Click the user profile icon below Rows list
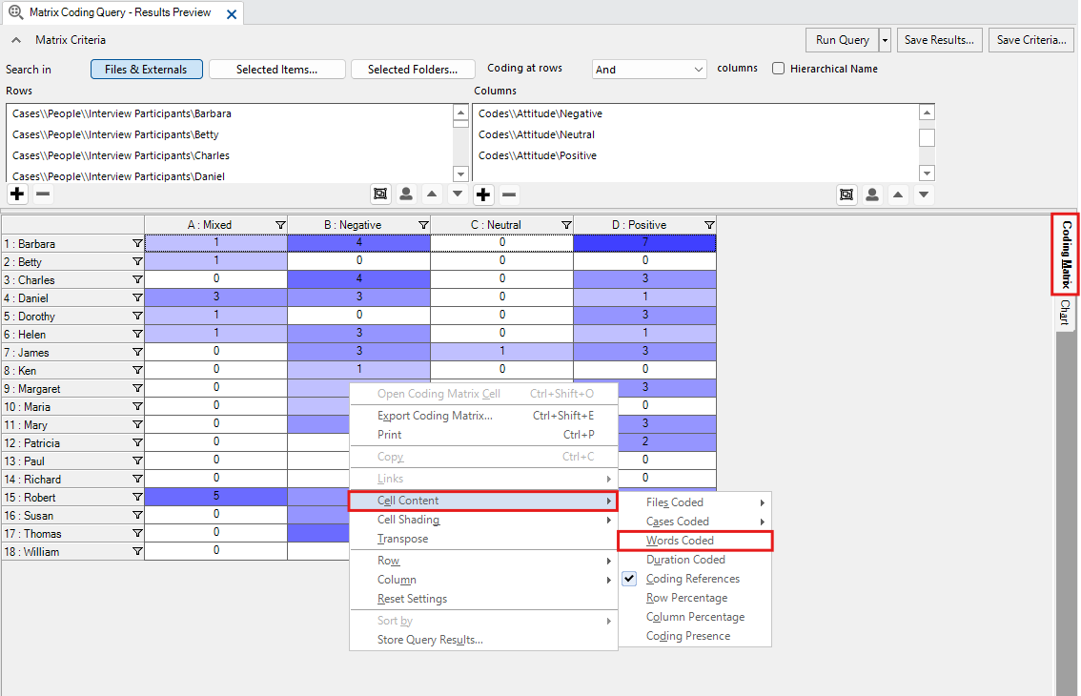The image size is (1081, 696). [x=406, y=194]
